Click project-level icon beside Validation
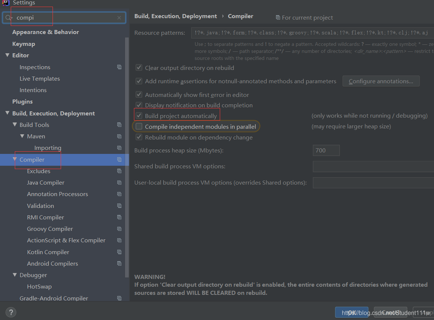The image size is (434, 320). [x=119, y=206]
